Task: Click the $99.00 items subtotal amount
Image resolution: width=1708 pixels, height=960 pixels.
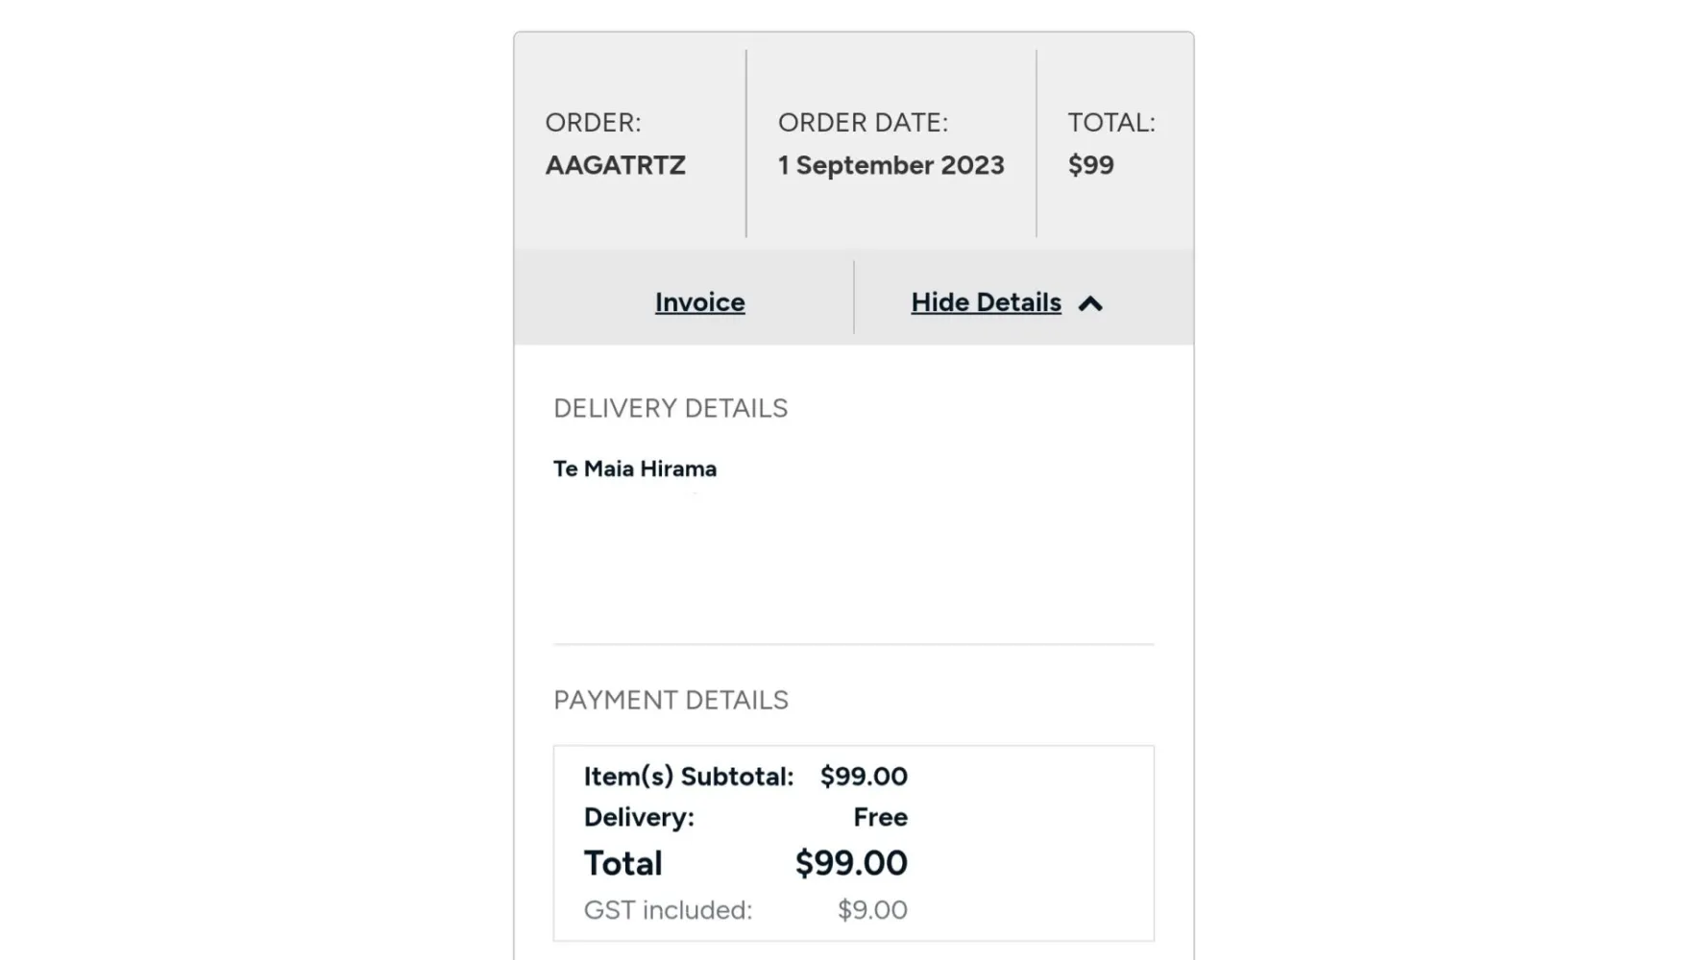Action: (x=864, y=777)
